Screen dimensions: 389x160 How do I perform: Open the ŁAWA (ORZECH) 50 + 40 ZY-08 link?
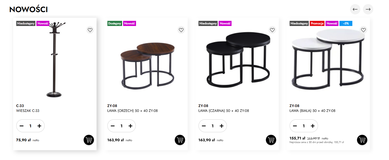pos(132,111)
